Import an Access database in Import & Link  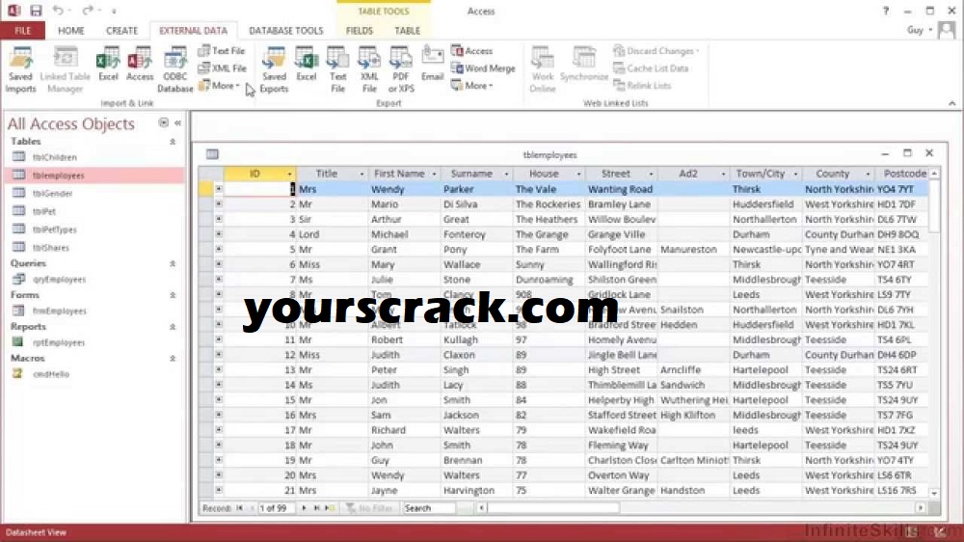pyautogui.click(x=140, y=65)
